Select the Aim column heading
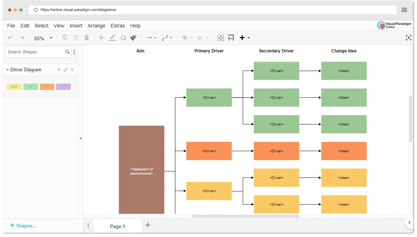The height and width of the screenshot is (237, 417). point(140,51)
